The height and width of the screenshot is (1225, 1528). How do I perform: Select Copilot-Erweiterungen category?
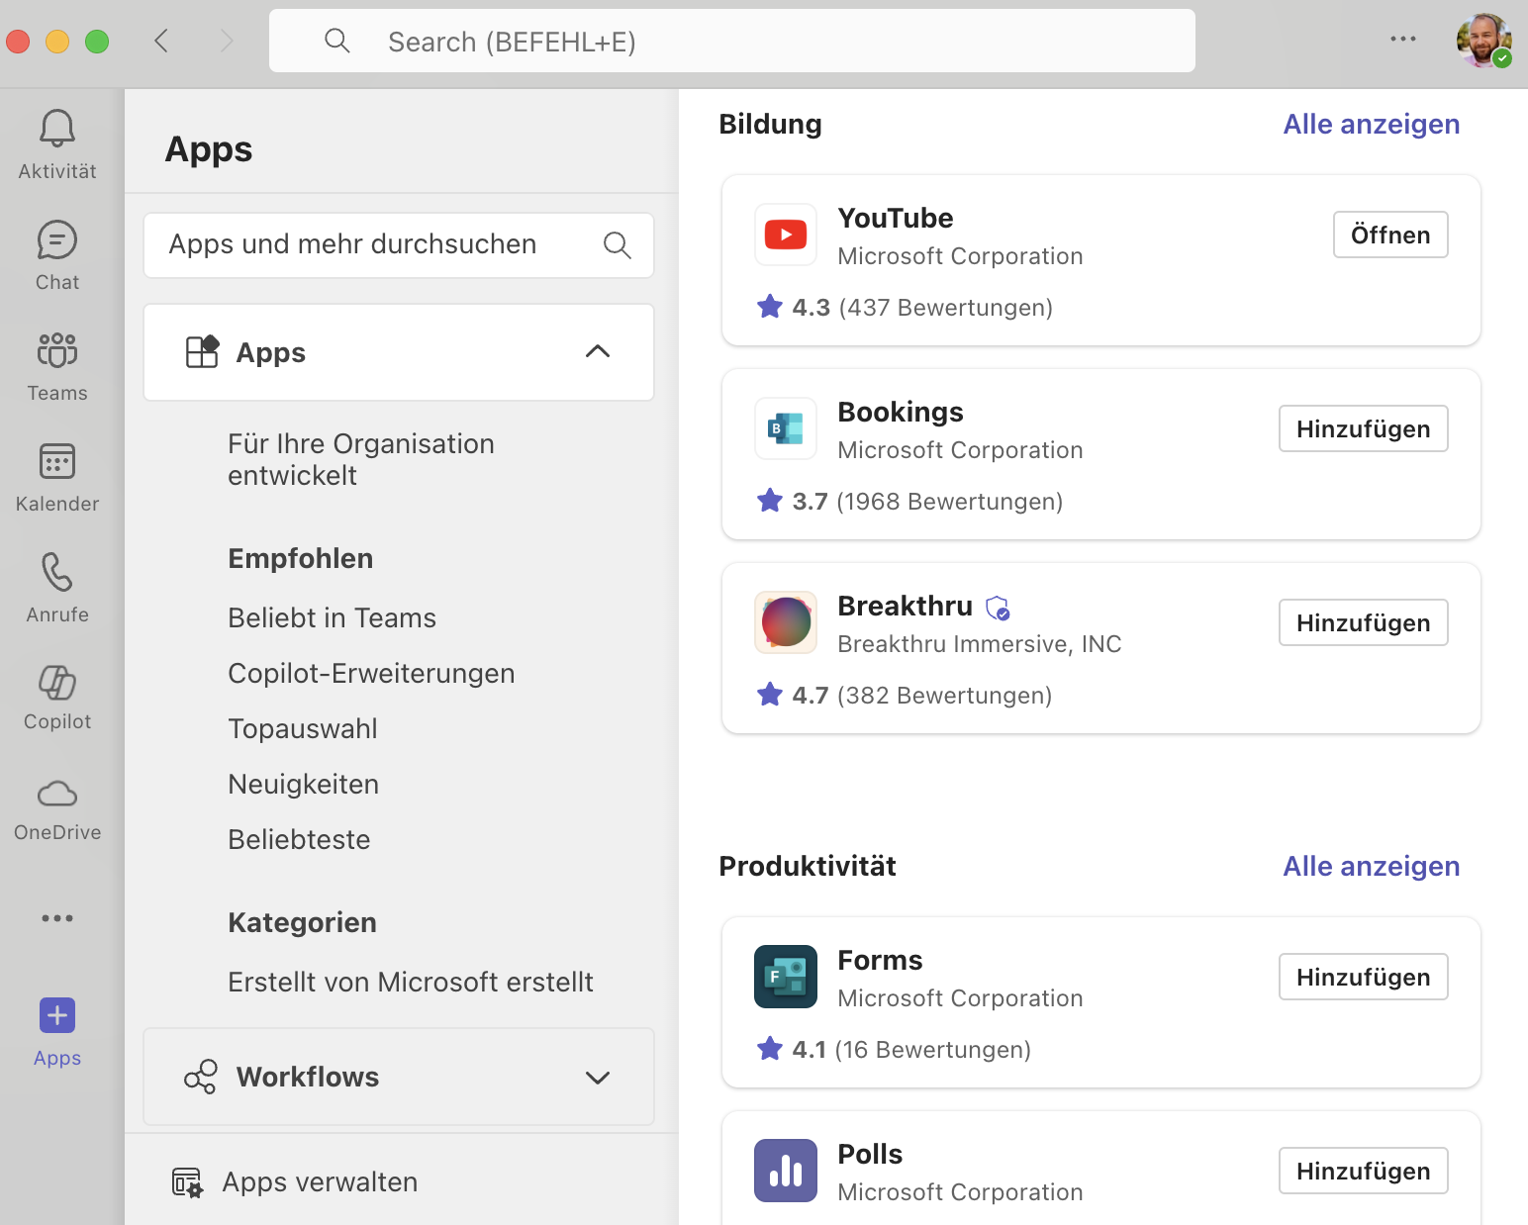click(x=371, y=673)
